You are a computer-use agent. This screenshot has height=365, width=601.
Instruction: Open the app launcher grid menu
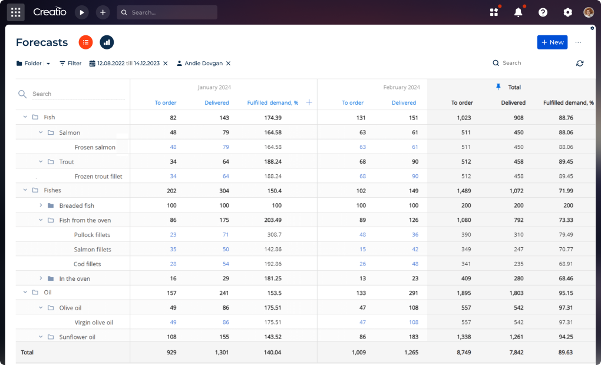16,12
